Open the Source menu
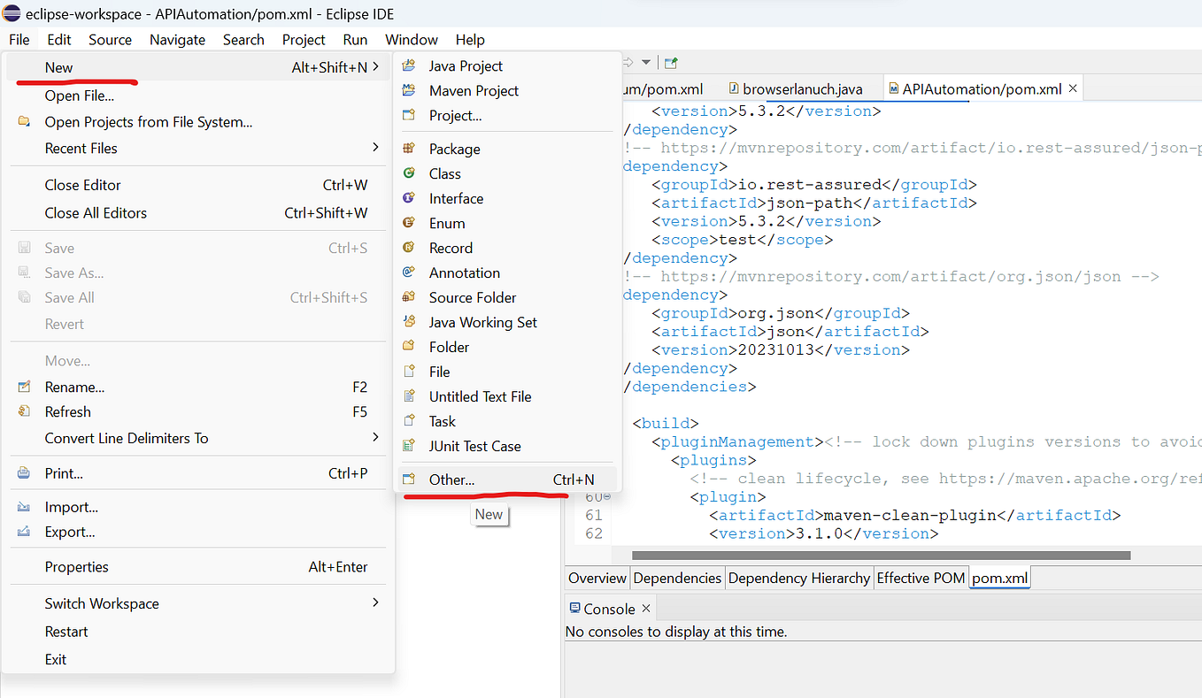This screenshot has height=698, width=1202. coord(110,40)
